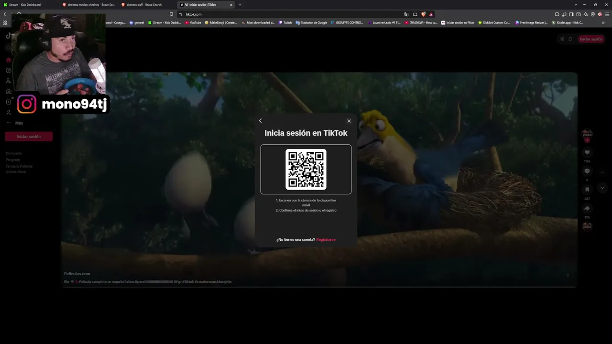Click the top-right Iniciar sesión button
The width and height of the screenshot is (612, 344).
coord(591,39)
